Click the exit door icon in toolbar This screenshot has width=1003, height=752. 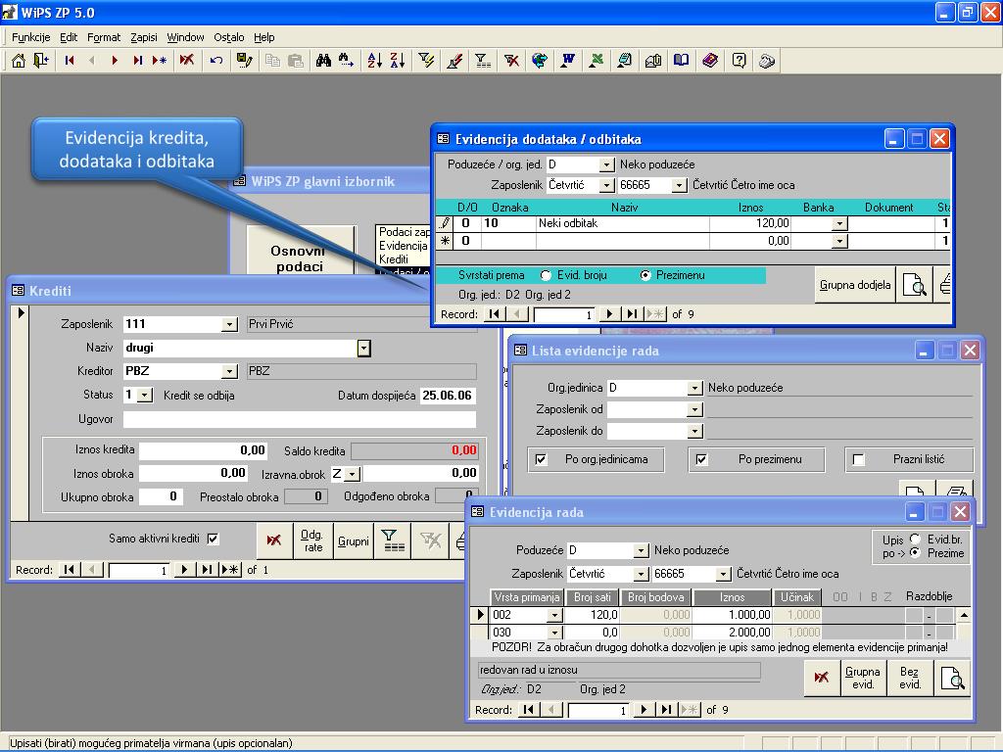click(41, 61)
